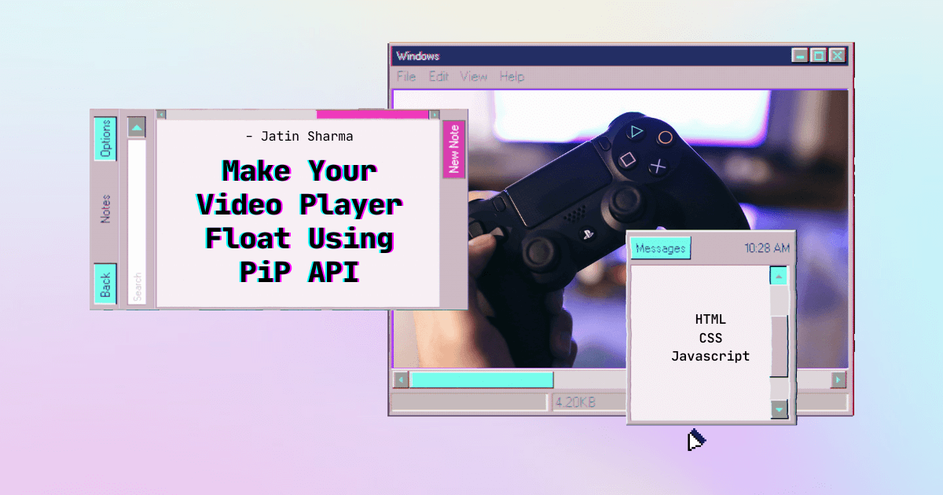
Task: Click the scroll-up arrow in the Messages panel
Action: (778, 275)
